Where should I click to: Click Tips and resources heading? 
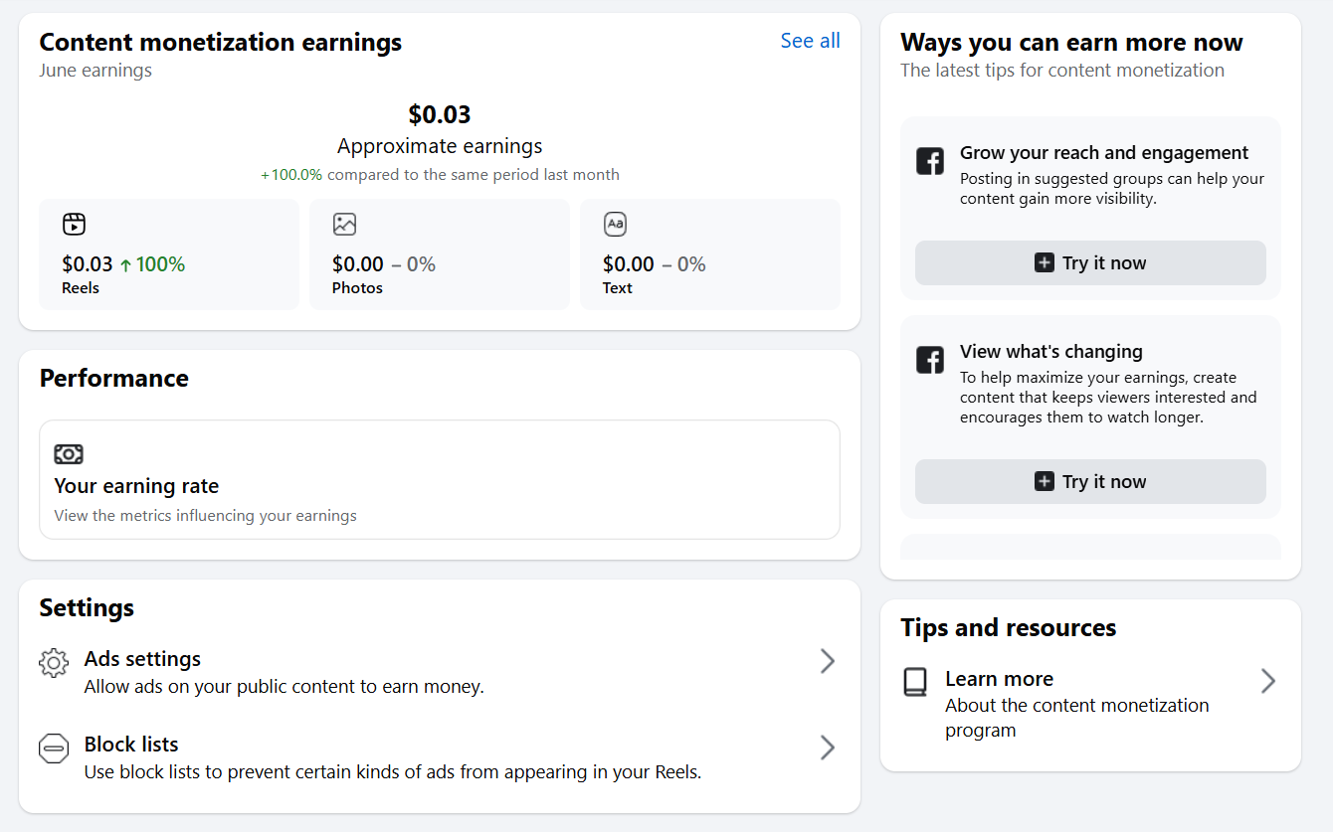pos(1009,628)
